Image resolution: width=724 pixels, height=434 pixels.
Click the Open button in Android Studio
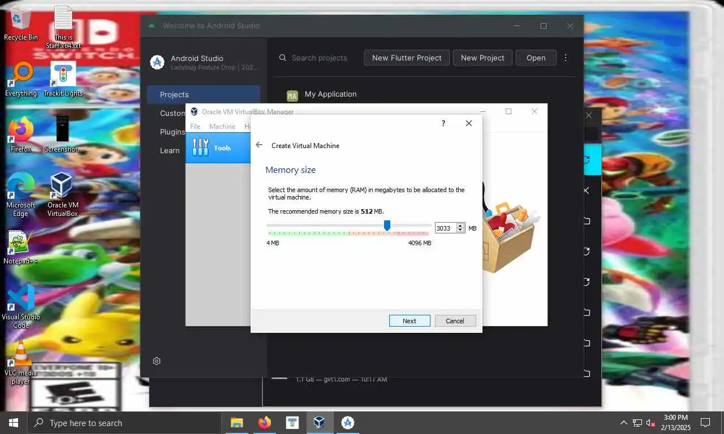(536, 58)
